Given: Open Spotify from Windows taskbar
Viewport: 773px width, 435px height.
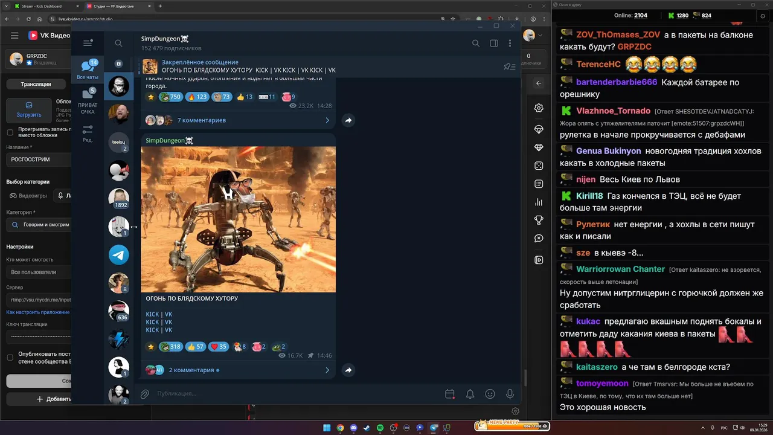Looking at the screenshot, I should (x=380, y=428).
